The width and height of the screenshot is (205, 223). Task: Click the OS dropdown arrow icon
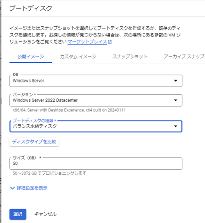[175, 81]
